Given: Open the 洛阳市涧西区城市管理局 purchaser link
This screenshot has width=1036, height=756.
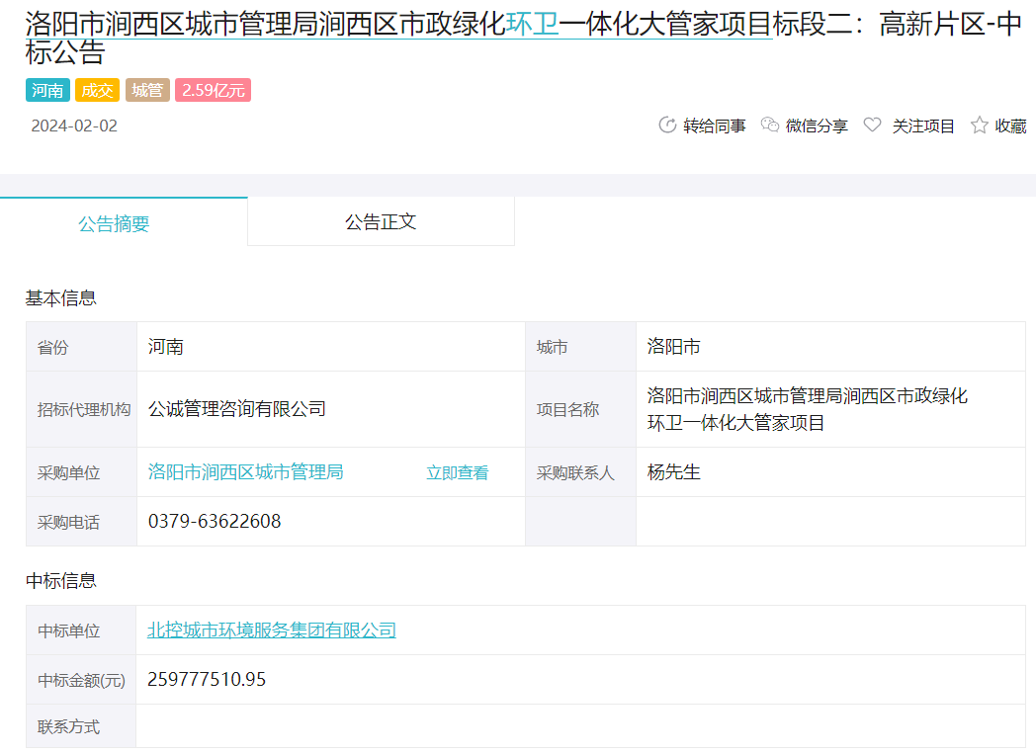Looking at the screenshot, I should point(246,472).
